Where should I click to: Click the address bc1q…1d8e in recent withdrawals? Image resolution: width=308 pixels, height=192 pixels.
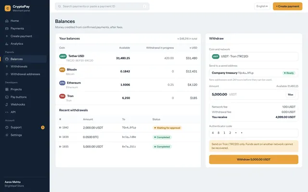129,137
